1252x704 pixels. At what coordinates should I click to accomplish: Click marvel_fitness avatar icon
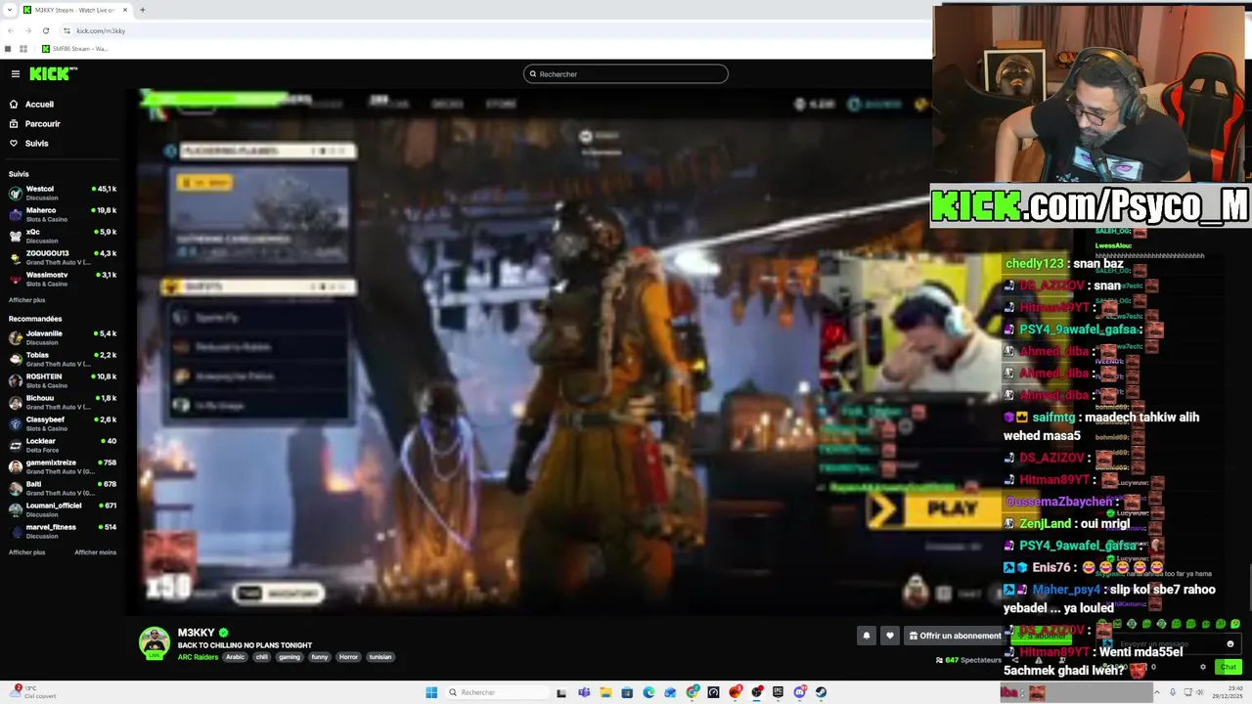point(16,530)
